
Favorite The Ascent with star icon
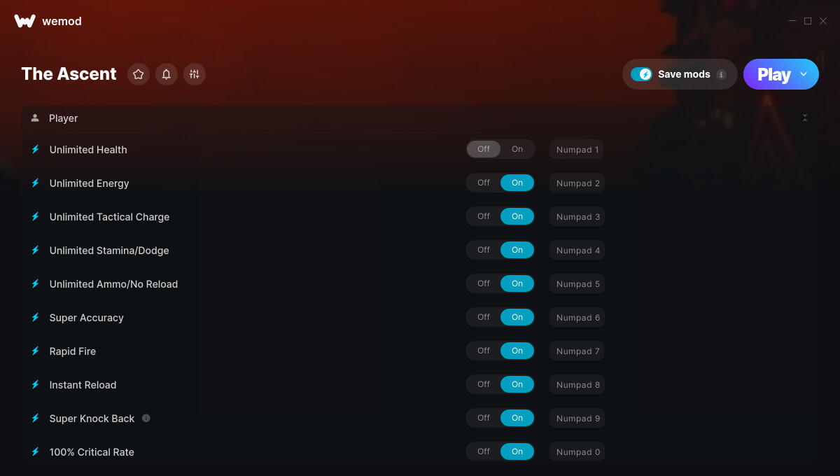tap(139, 74)
